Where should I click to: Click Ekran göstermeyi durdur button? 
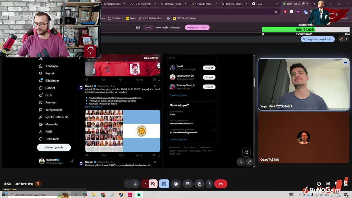pos(318,39)
